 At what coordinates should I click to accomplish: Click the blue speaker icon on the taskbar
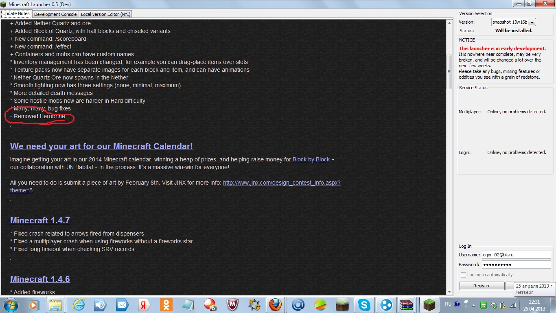pyautogui.click(x=100, y=305)
